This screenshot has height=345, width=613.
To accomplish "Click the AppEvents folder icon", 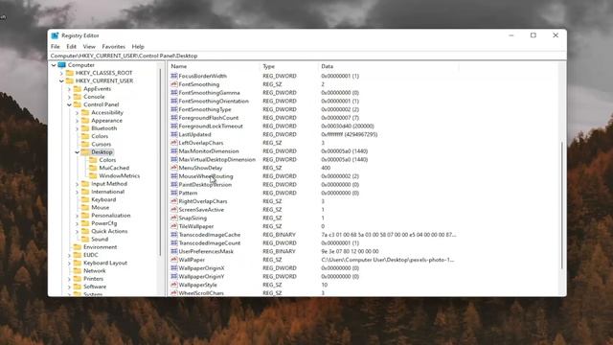I will pyautogui.click(x=78, y=89).
